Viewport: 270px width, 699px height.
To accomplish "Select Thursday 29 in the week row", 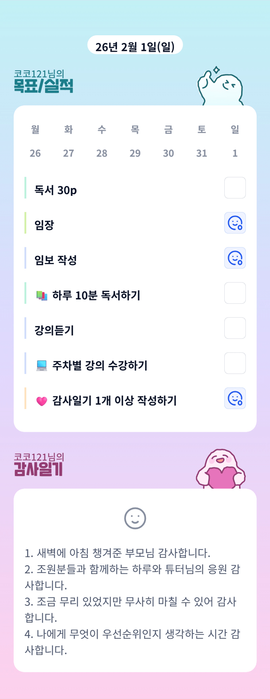I will 135,153.
